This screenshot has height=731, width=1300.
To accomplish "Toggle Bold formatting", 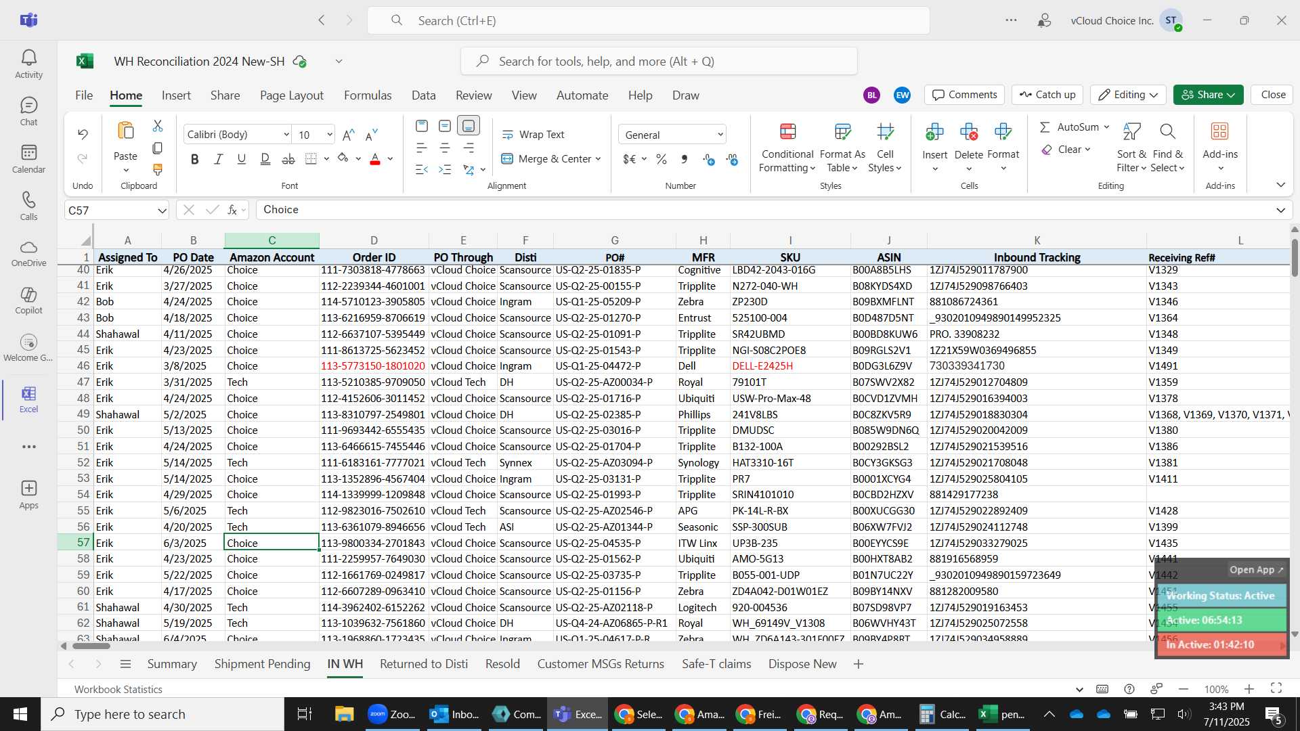I will click(195, 159).
